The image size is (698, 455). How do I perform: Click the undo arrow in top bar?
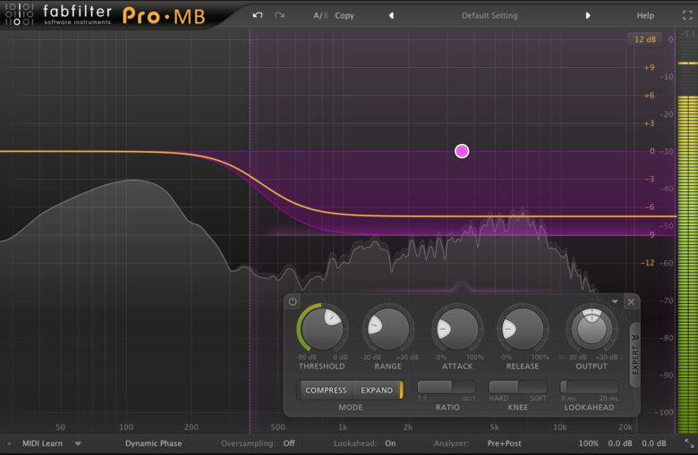point(258,15)
